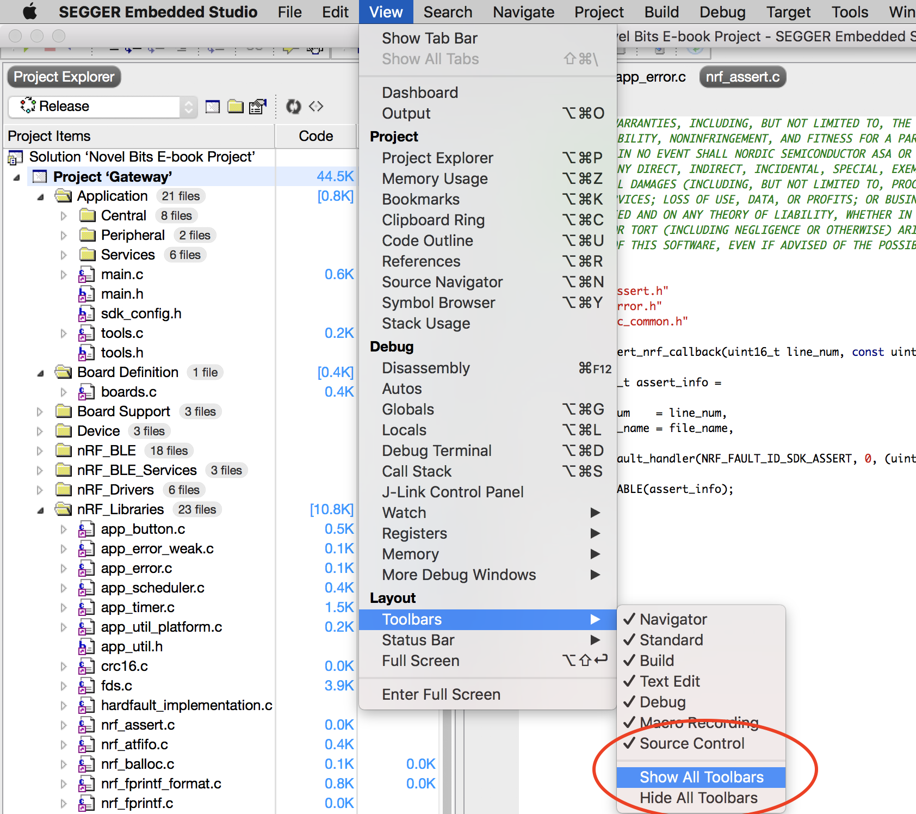Choose Memory Usage from View menu
Viewport: 916px width, 814px height.
[x=487, y=178]
